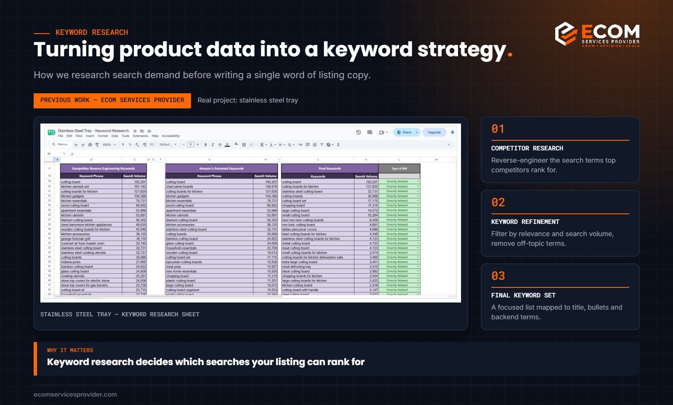
Task: Open the Name box dropdown arrow
Action: point(64,154)
